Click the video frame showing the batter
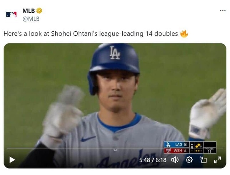Screen dimensions: 230x175 (x=115, y=105)
